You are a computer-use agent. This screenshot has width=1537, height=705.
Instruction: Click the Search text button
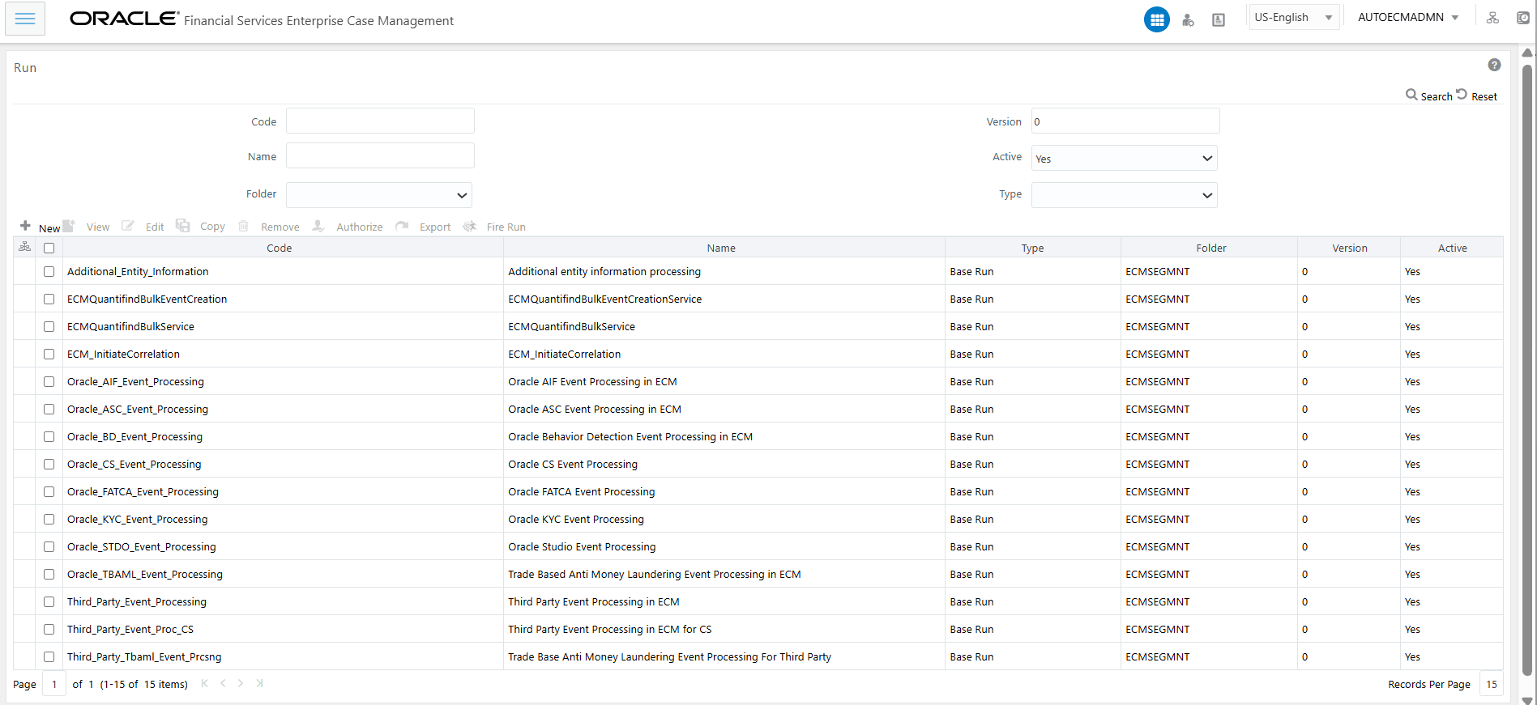pyautogui.click(x=1437, y=96)
